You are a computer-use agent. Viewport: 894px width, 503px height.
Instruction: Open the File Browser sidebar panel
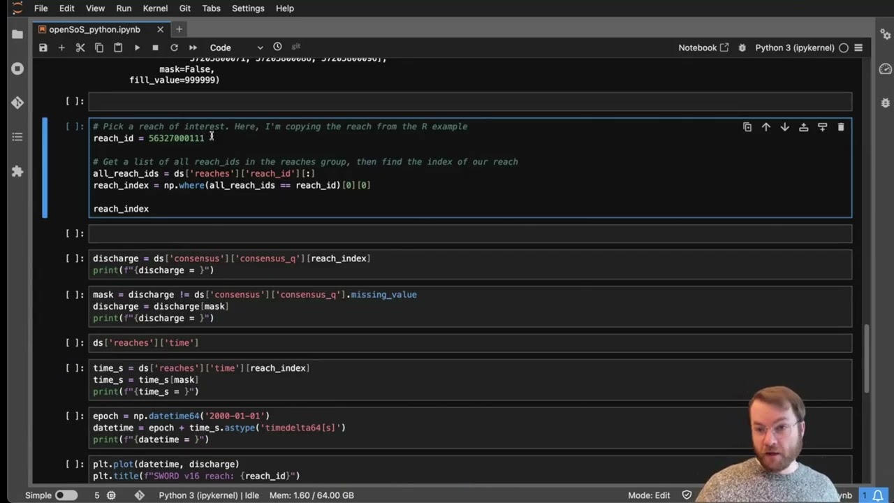click(17, 34)
